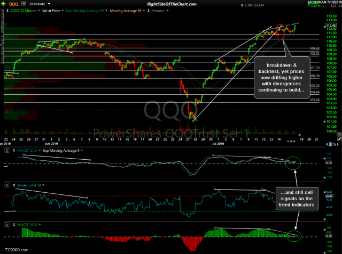
Task: Click the 113.50 price scale label
Action: [331, 16]
